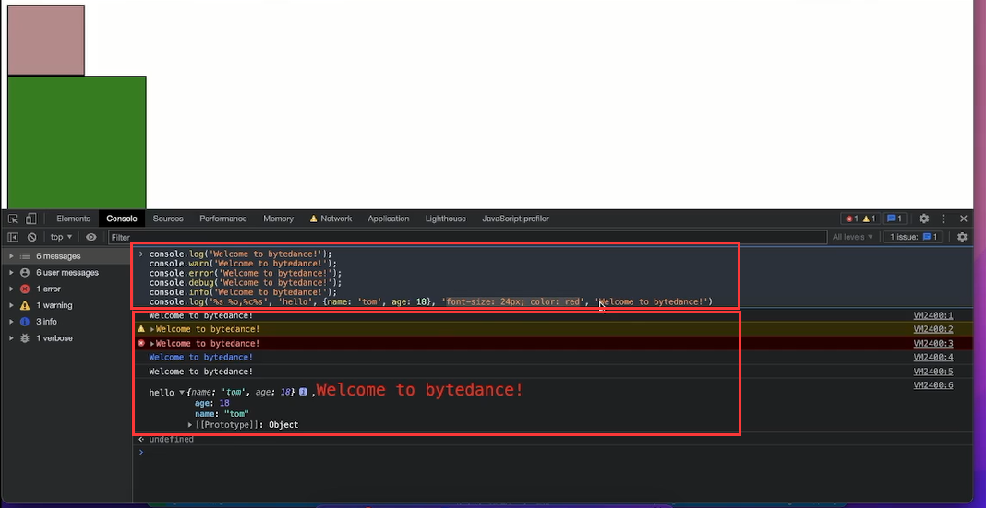986x508 pixels.
Task: Select the 1 error filter row
Action: click(x=66, y=289)
